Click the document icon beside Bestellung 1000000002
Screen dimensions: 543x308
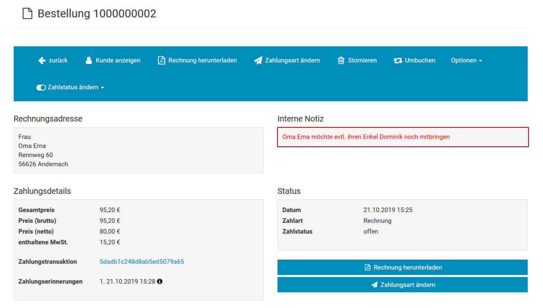28,14
